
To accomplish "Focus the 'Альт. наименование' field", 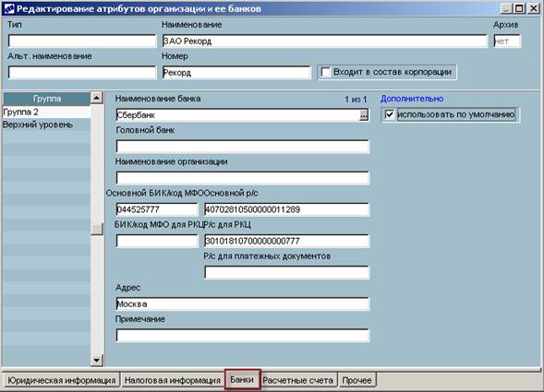I will (82, 73).
